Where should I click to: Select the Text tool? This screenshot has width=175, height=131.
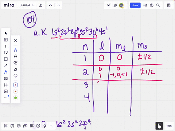click(x=6, y=46)
